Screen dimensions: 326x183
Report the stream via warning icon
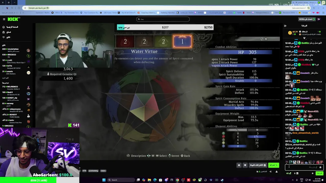(x=277, y=172)
